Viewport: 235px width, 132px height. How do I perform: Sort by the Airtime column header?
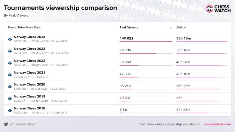click(x=181, y=27)
